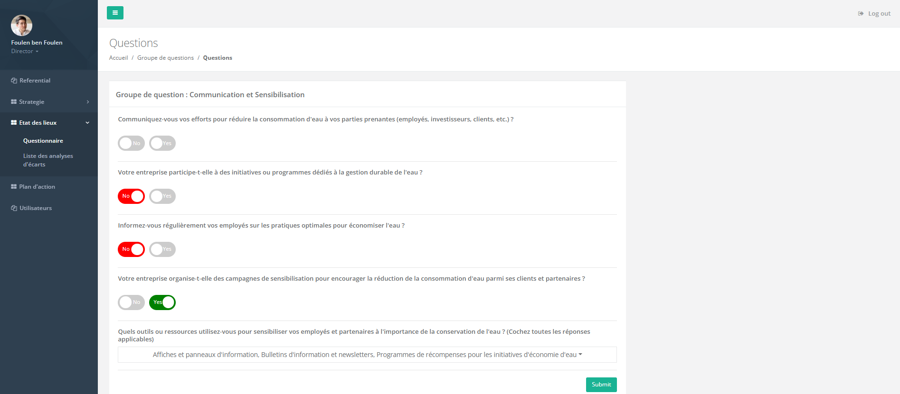Toggle Yes for communicating water reduction efforts
Viewport: 900px width, 394px height.
(x=162, y=143)
